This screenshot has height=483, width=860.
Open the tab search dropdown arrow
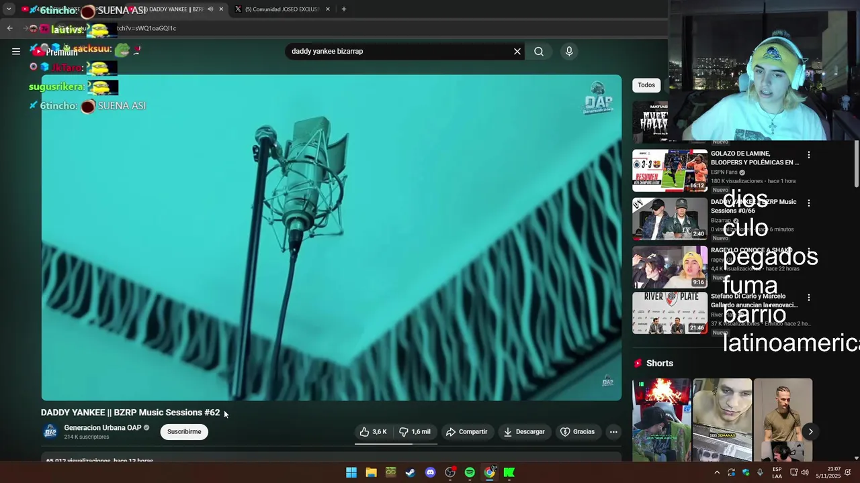[x=8, y=9]
